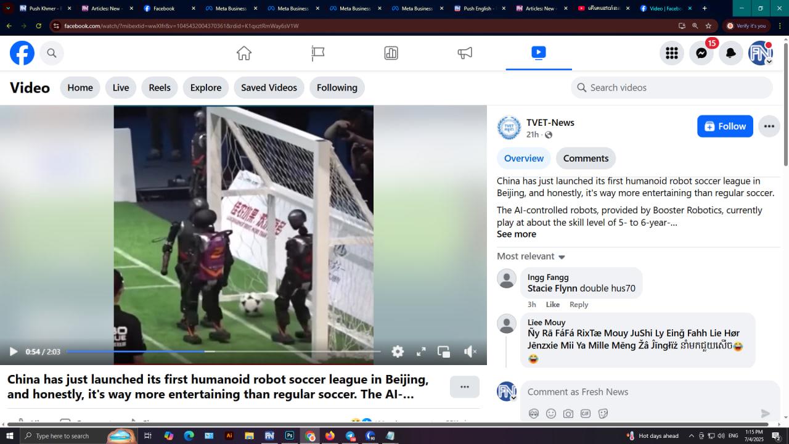Open the sticker picker in comment box
The width and height of the screenshot is (789, 444).
(603, 413)
